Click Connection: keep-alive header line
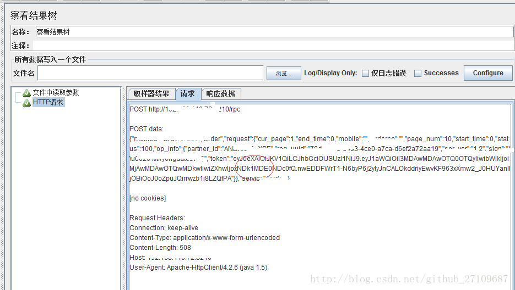Screen dimensions: 515x290 point(164,228)
